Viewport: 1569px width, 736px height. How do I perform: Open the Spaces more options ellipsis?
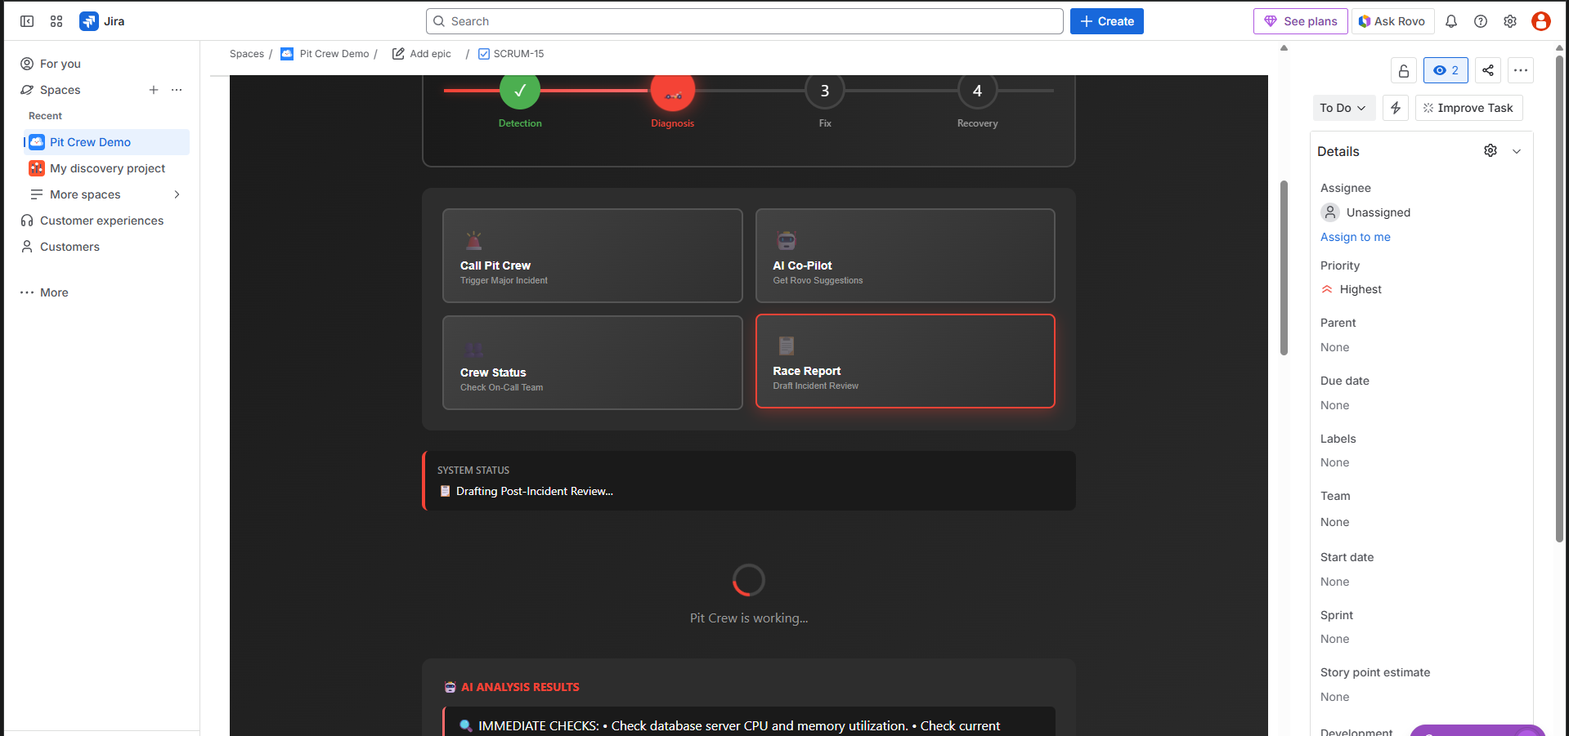pos(177,90)
